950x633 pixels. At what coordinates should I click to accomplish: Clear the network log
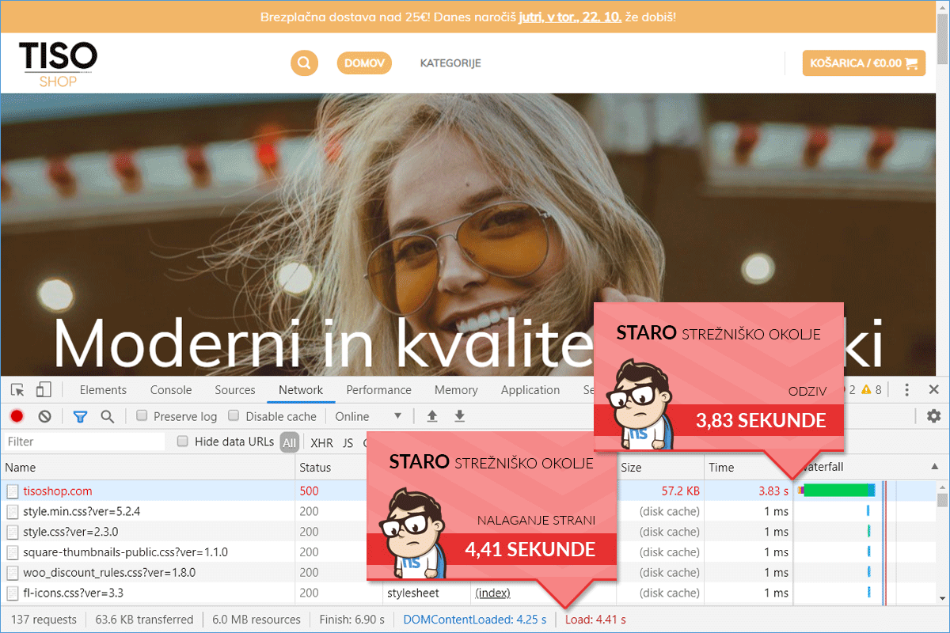[x=45, y=416]
